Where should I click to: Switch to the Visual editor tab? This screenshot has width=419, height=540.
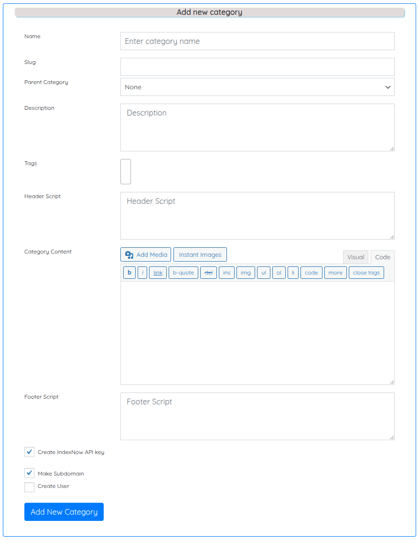pos(355,257)
